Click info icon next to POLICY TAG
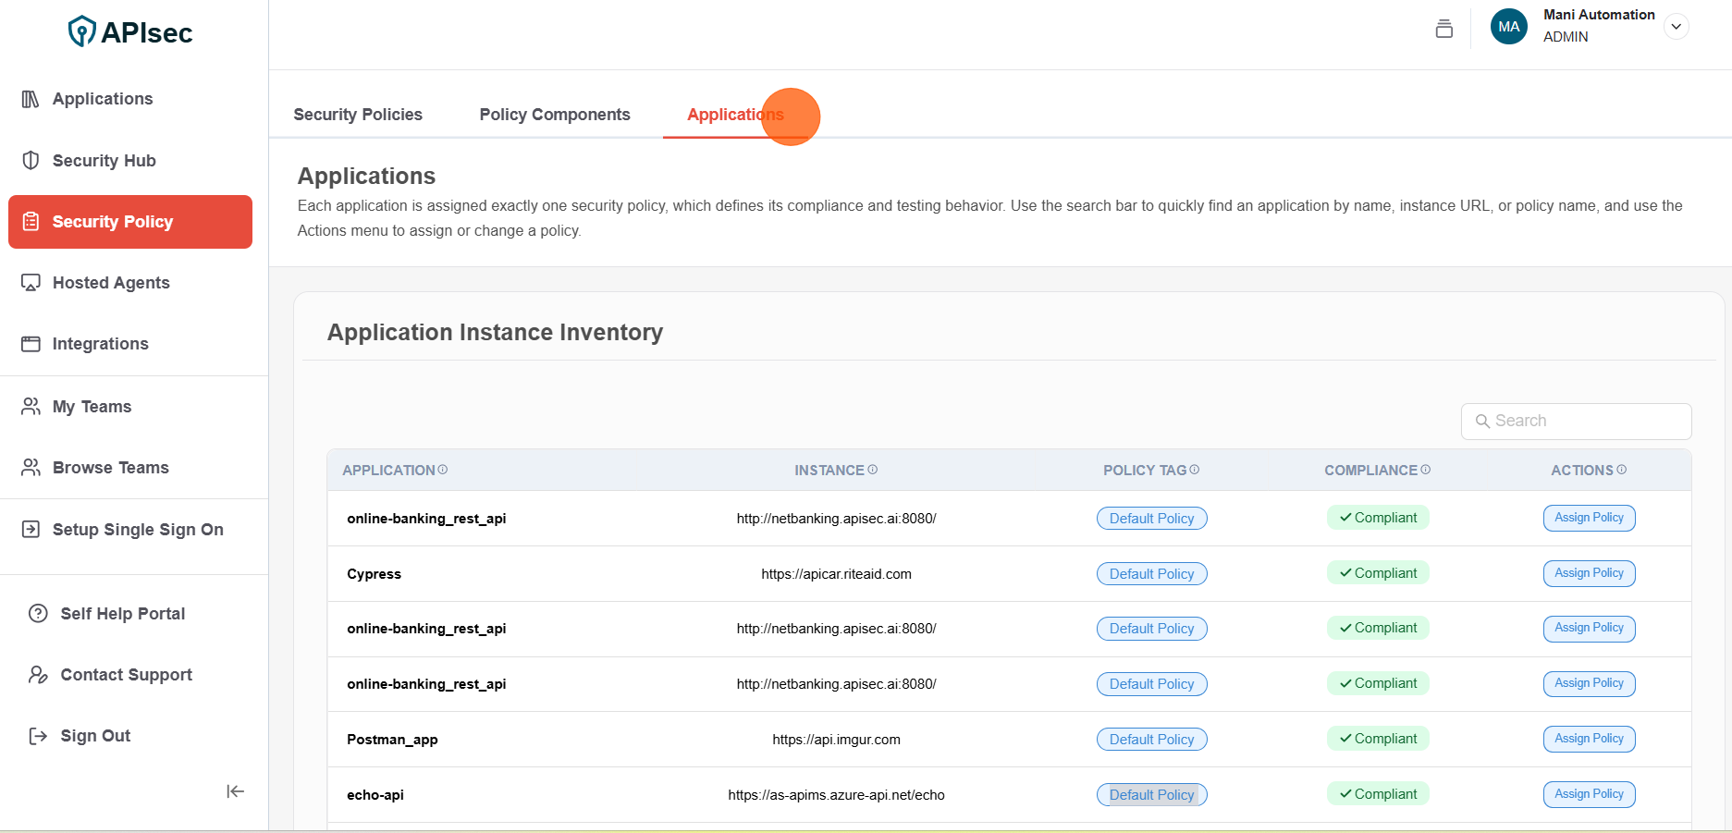1732x833 pixels. 1195,470
